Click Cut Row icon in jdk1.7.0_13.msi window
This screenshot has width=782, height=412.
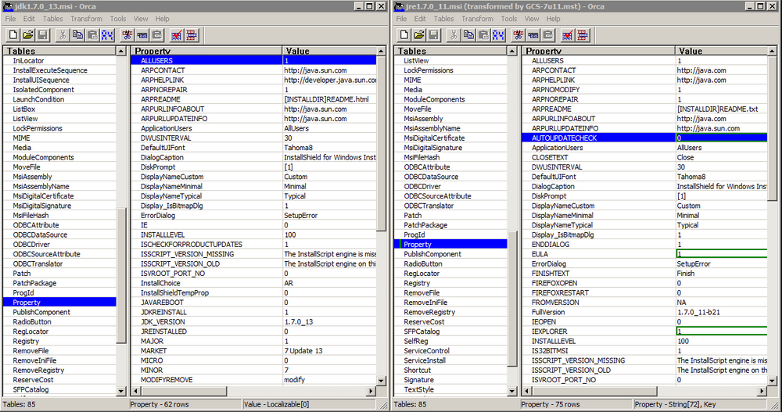pyautogui.click(x=127, y=35)
